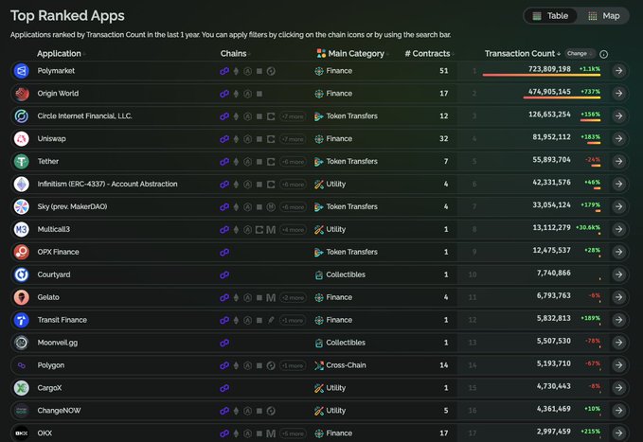The height and width of the screenshot is (442, 643).
Task: Click transaction count 723,809,198
Action: coord(549,69)
